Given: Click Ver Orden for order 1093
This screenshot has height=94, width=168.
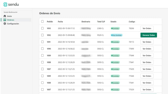Looking at the screenshot, I should click(x=147, y=28).
